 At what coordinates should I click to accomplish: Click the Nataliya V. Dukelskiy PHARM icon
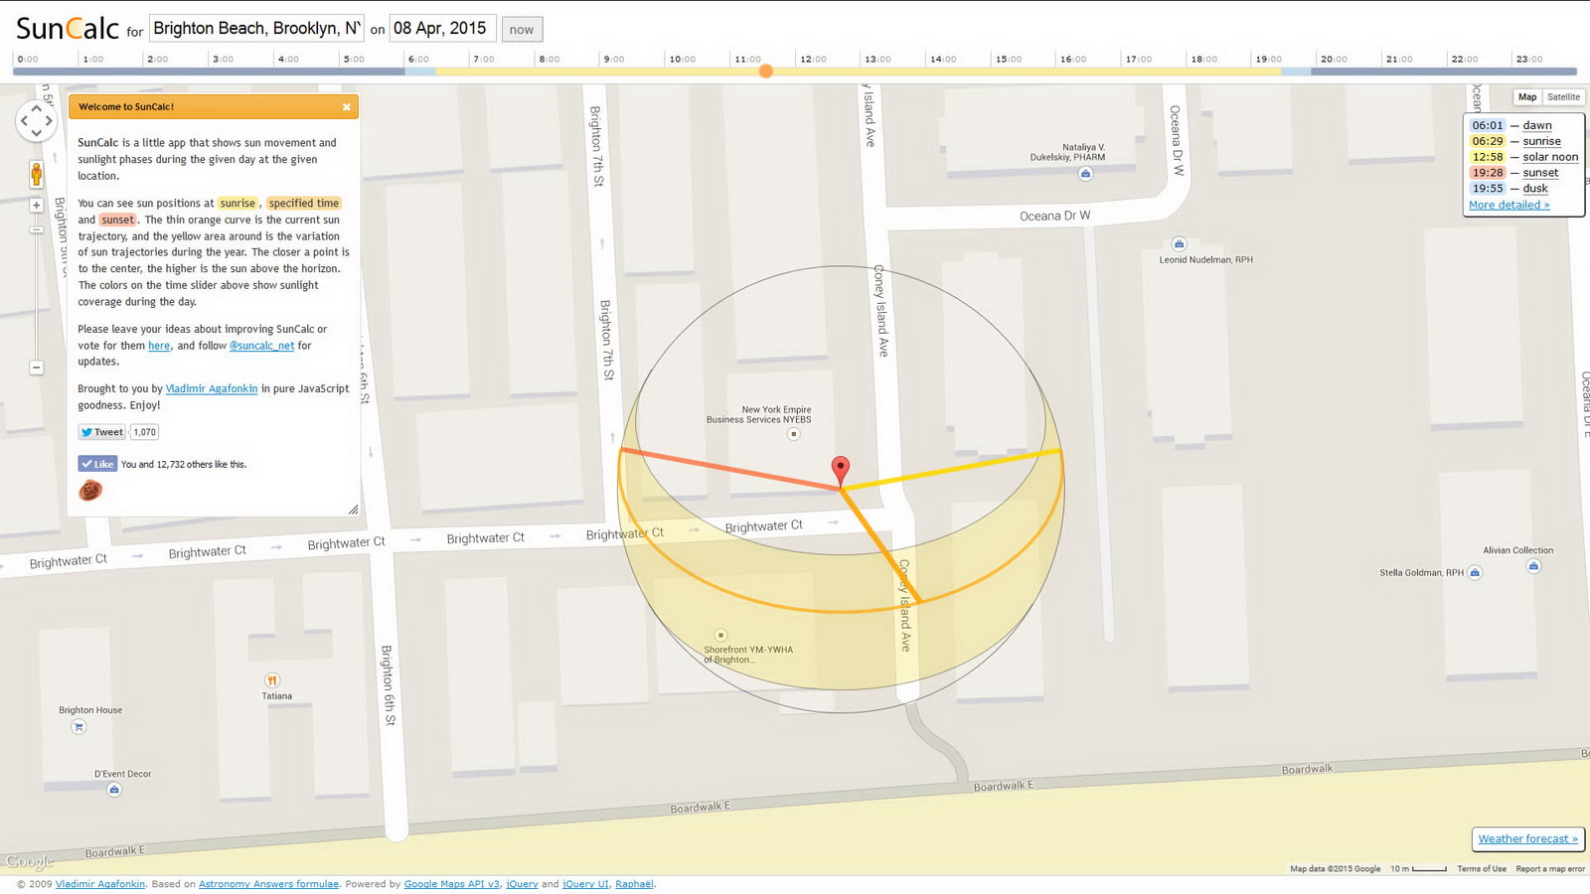point(1085,174)
